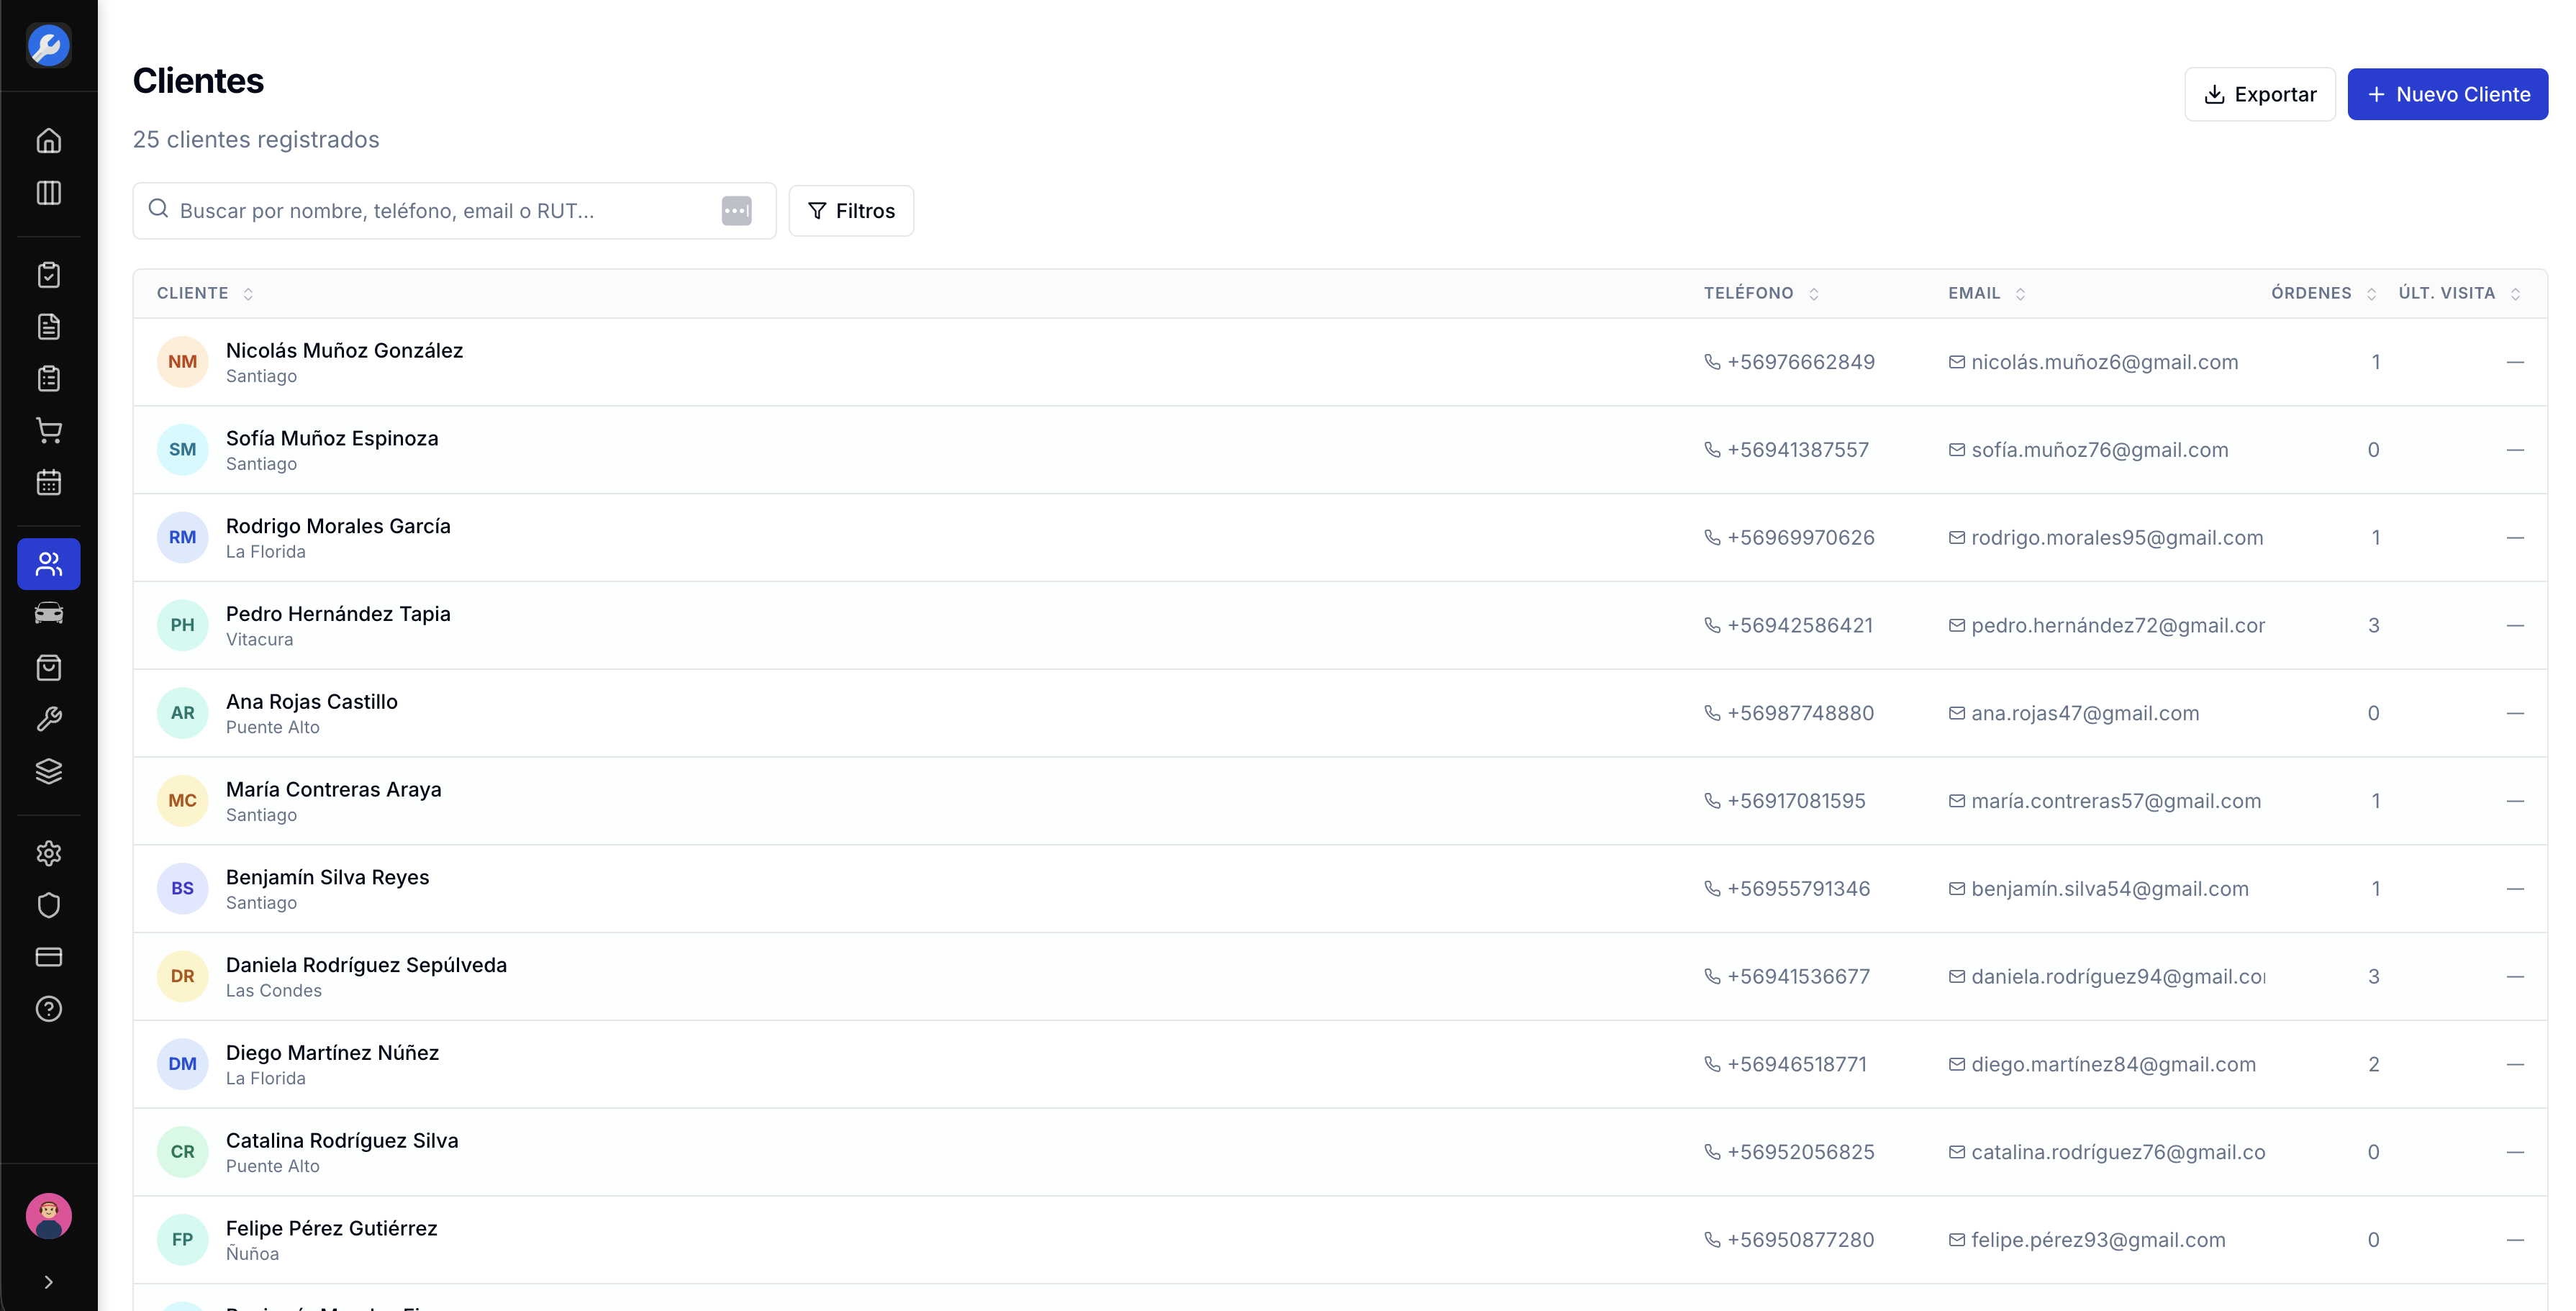Image resolution: width=2576 pixels, height=1311 pixels.
Task: Select the clients people icon
Action: [48, 564]
